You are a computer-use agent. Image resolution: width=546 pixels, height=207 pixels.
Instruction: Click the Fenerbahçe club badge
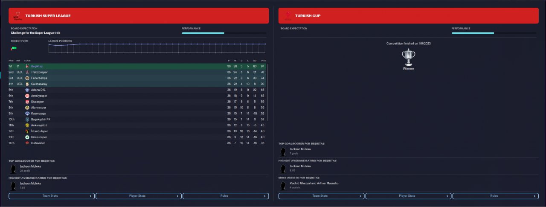(x=27, y=78)
